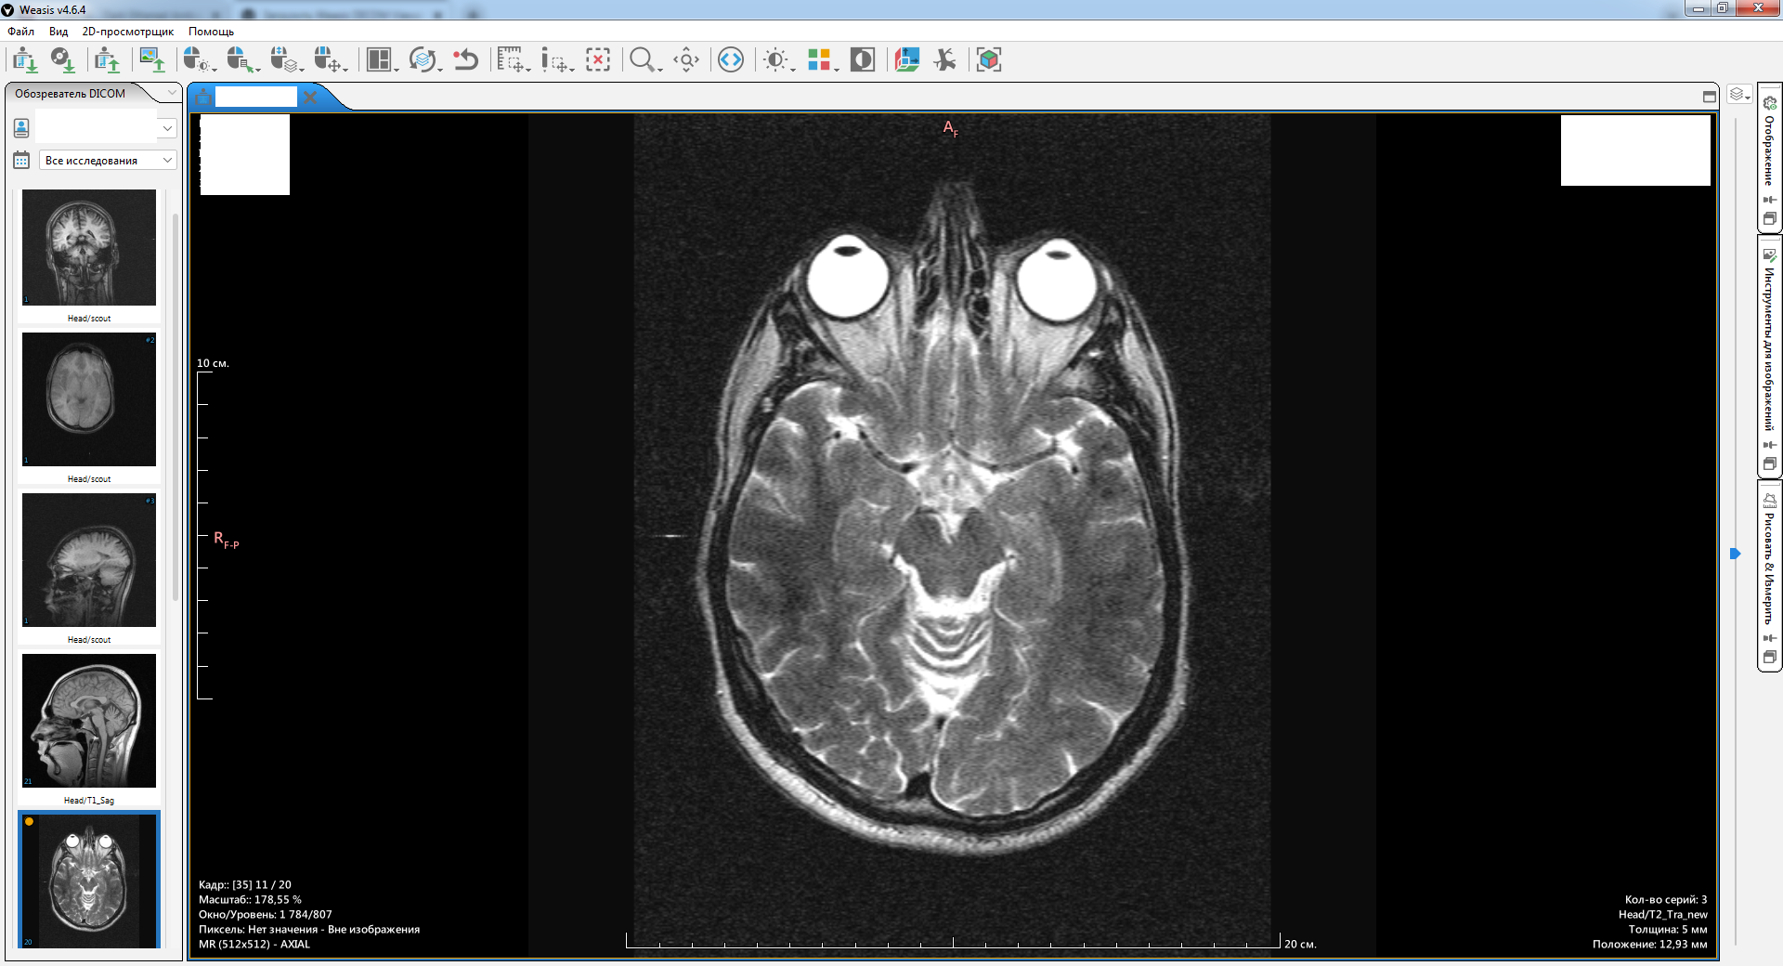Maximize the viewer panel toggle
The width and height of the screenshot is (1783, 966).
point(1709,97)
